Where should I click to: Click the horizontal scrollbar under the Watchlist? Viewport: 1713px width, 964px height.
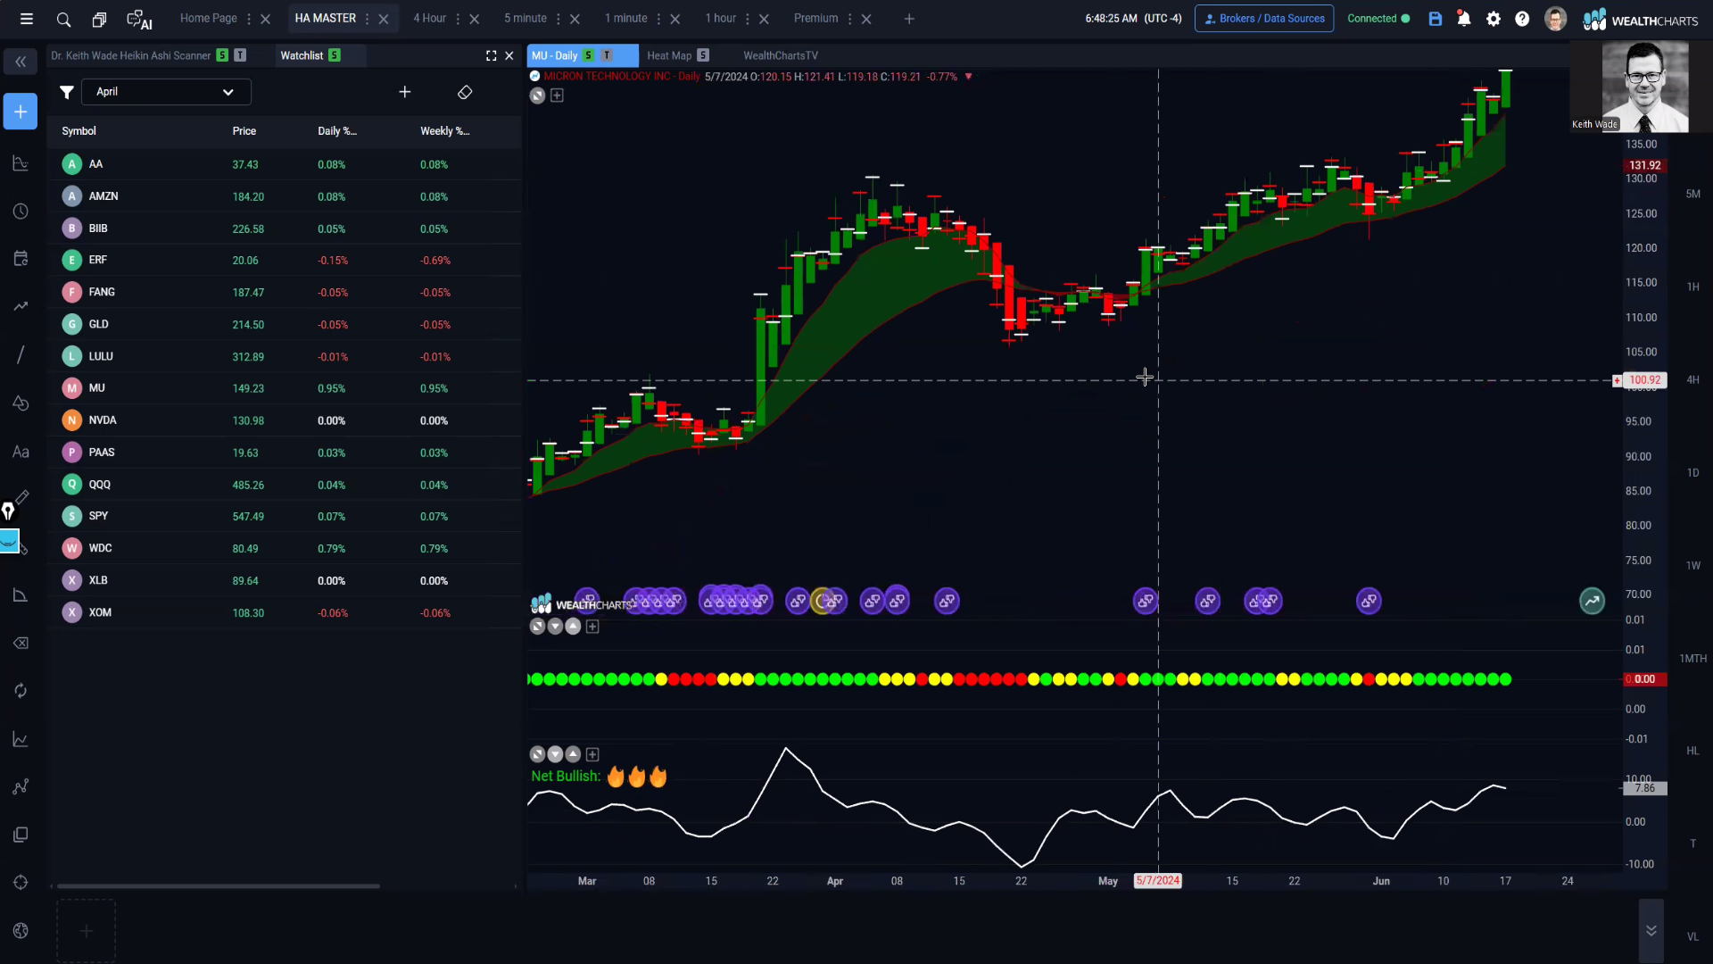[x=219, y=885]
